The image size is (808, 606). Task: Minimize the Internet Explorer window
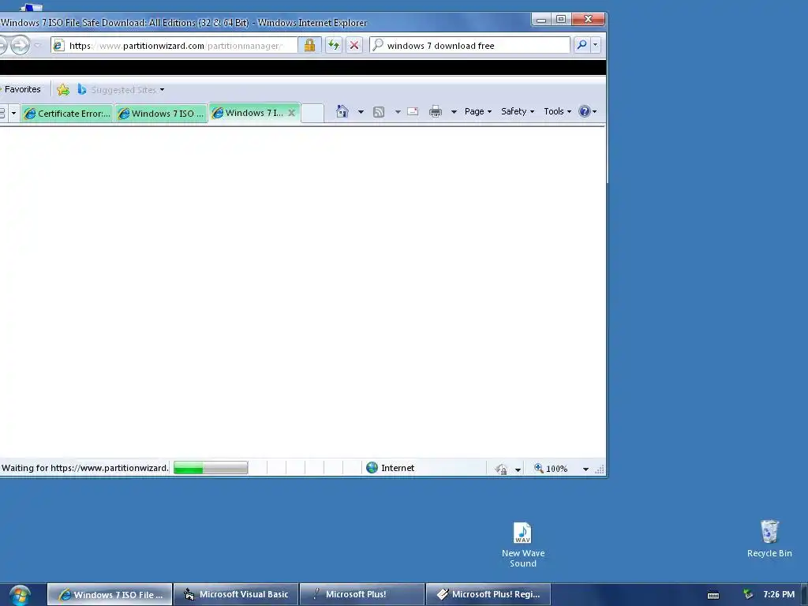541,20
